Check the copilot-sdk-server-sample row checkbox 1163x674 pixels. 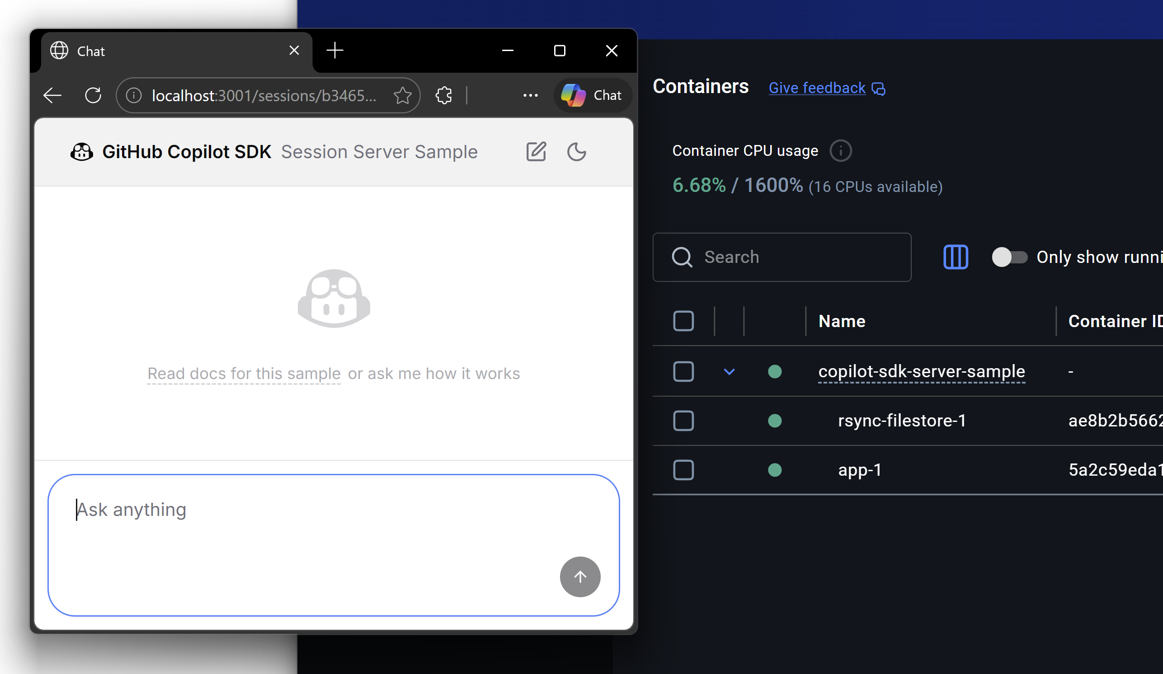[683, 371]
